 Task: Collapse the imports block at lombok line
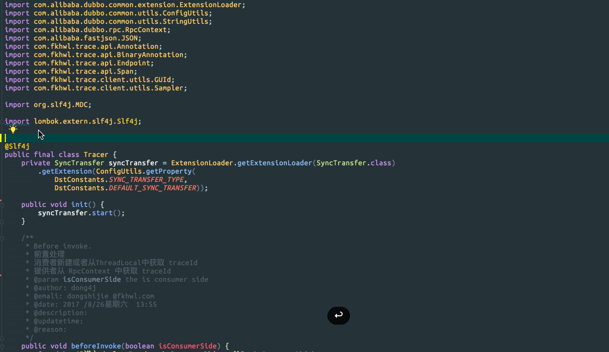(2, 121)
